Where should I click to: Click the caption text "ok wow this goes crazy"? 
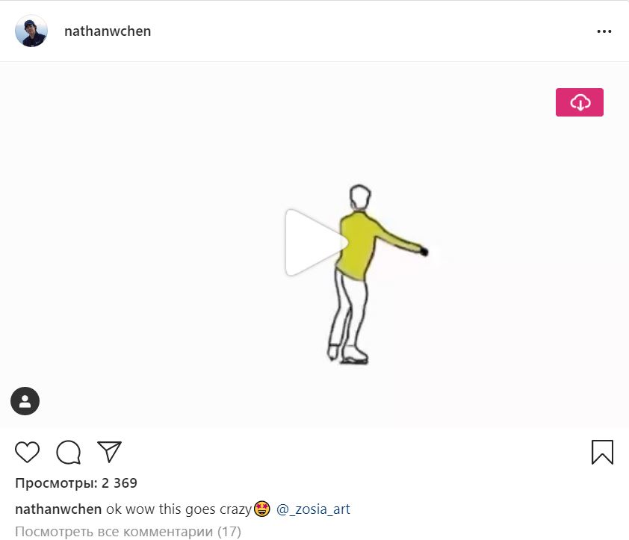pyautogui.click(x=179, y=509)
